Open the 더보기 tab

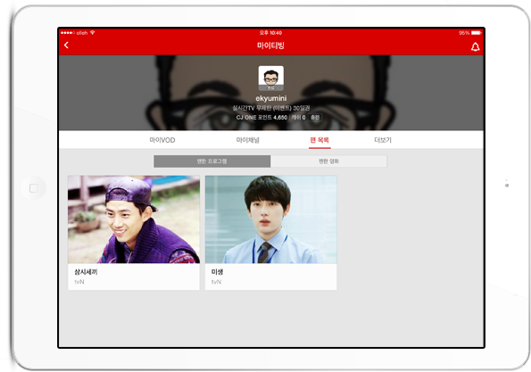(x=383, y=140)
